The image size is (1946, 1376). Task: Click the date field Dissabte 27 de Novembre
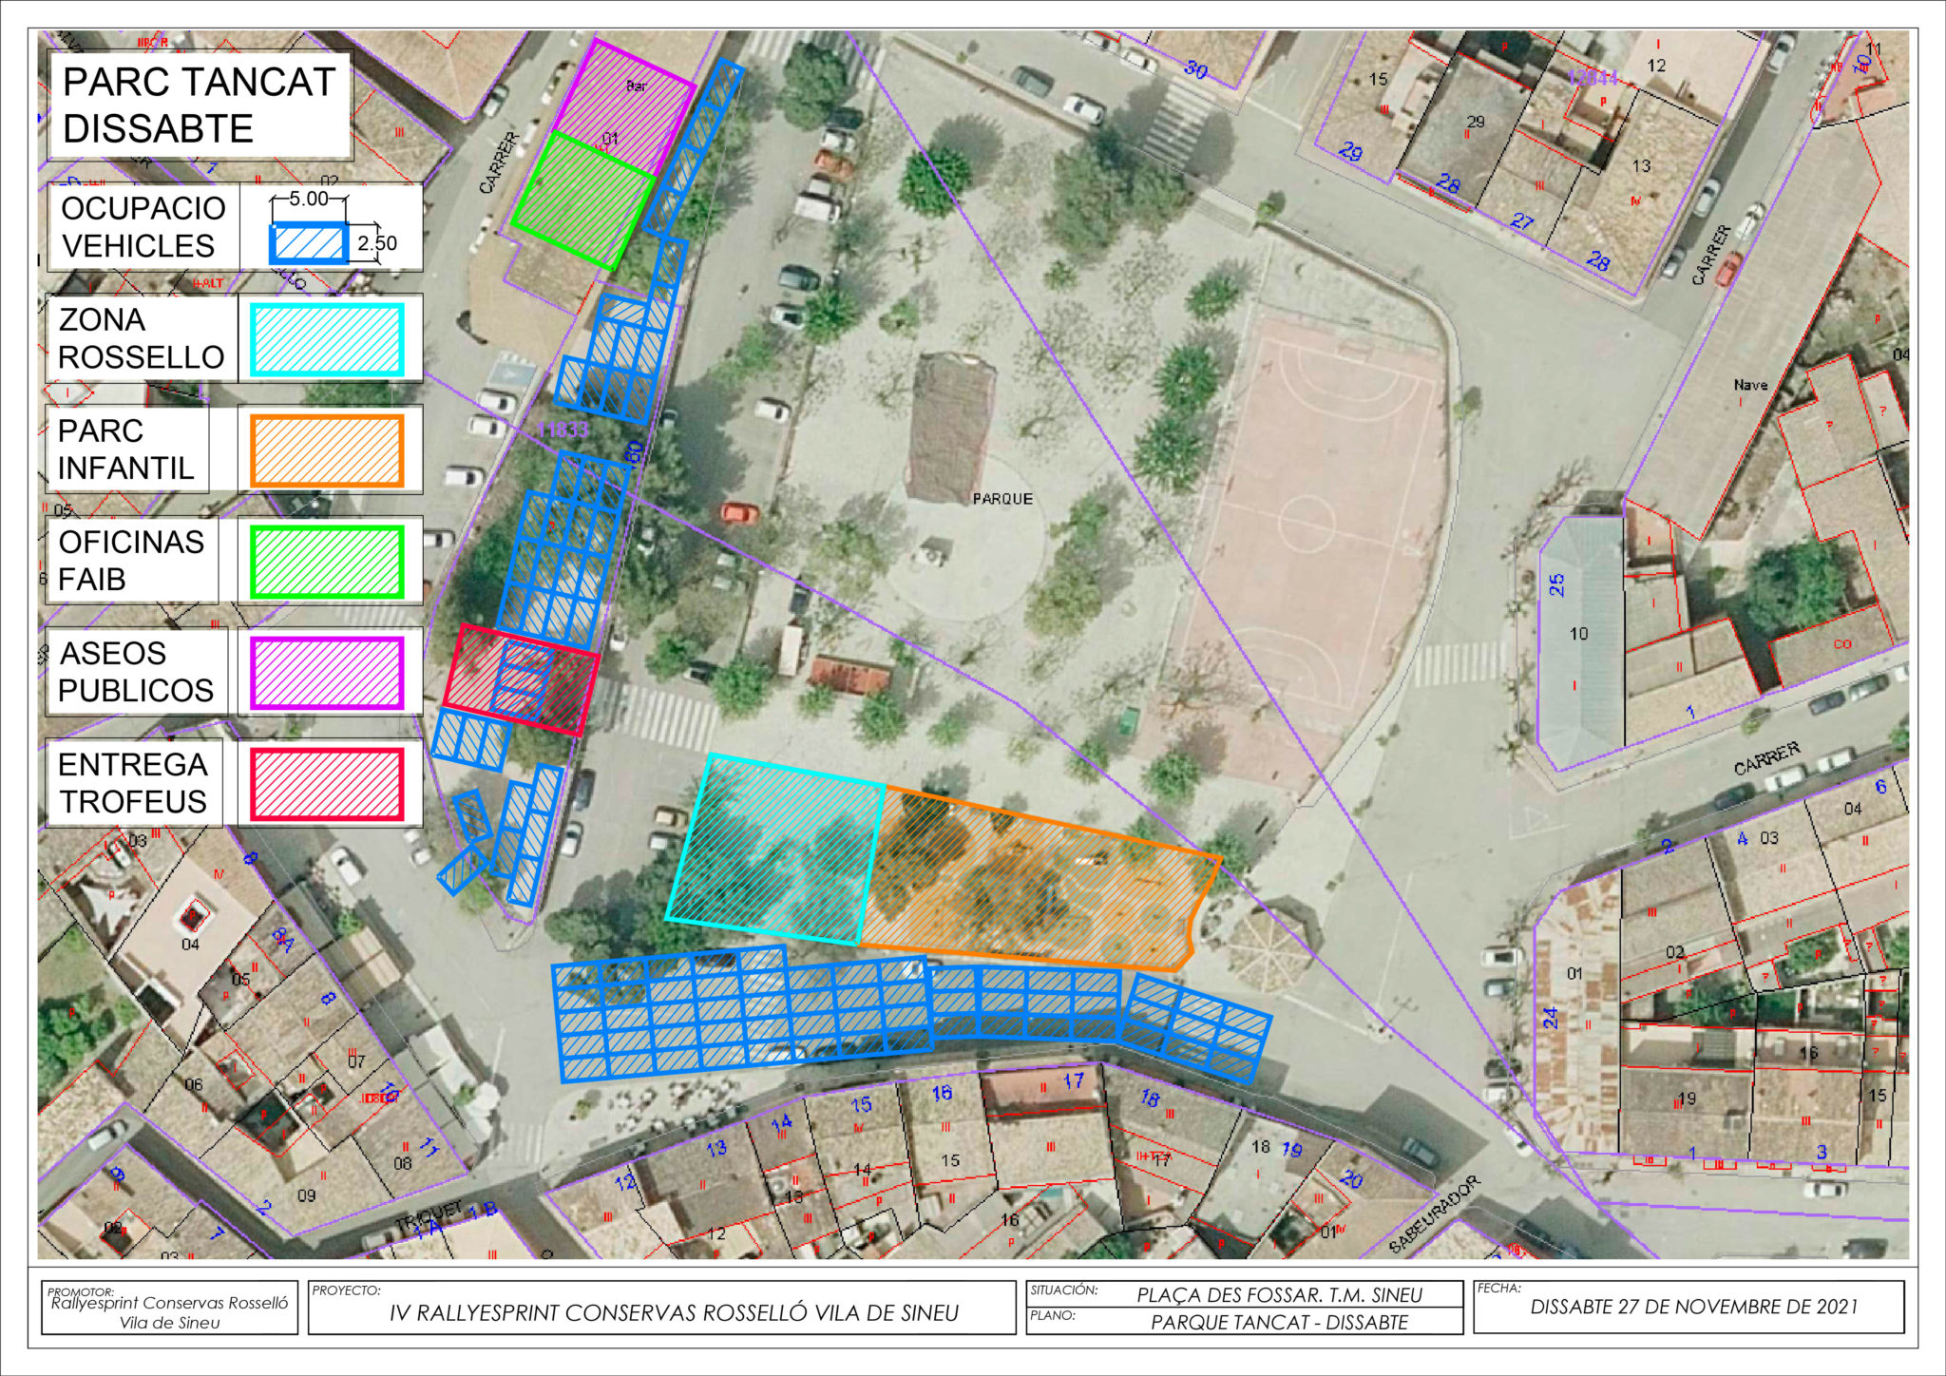1693,1307
